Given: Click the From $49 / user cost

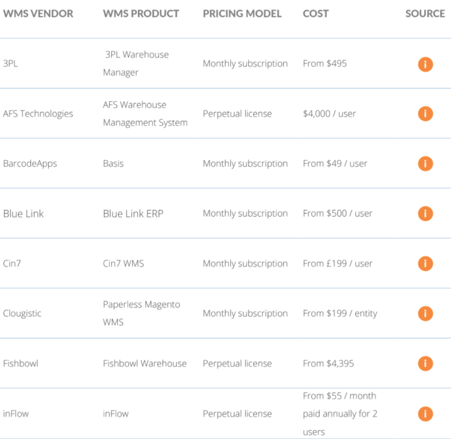Looking at the screenshot, I should (x=335, y=164).
